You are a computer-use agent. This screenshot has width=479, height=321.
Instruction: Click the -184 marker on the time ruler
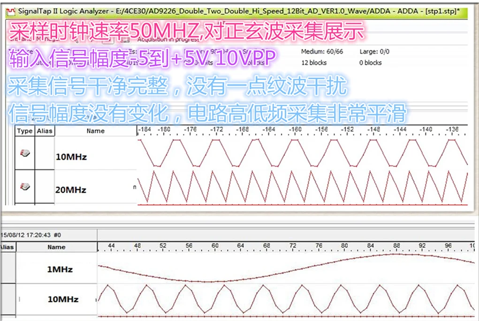pos(144,129)
